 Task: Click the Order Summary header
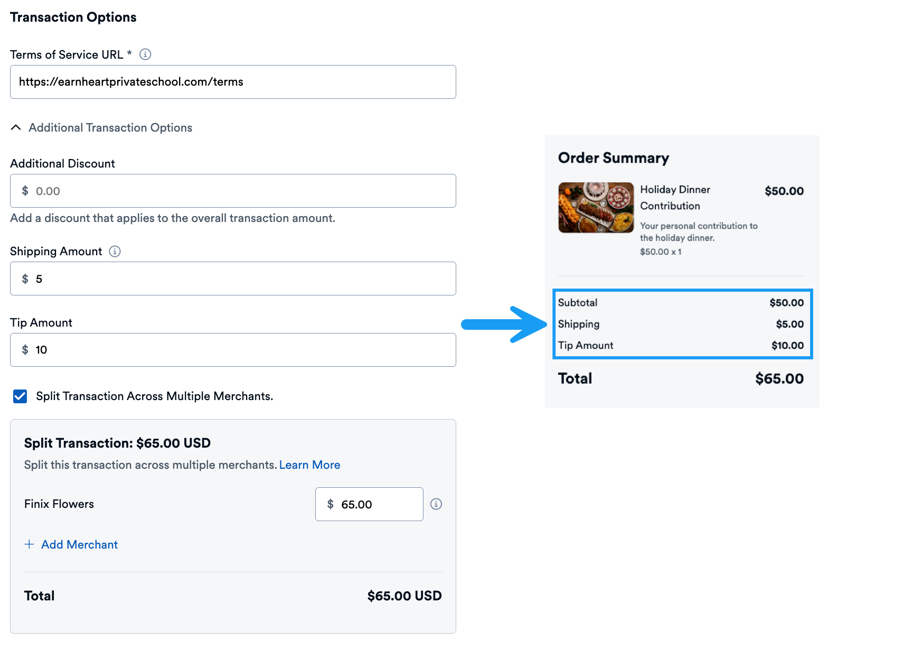click(614, 157)
